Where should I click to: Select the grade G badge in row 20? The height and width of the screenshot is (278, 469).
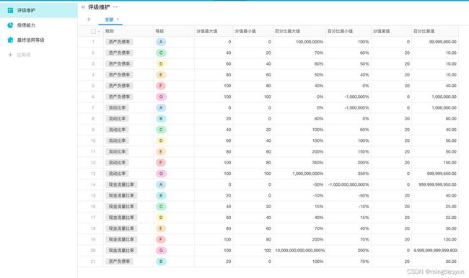[x=161, y=250]
